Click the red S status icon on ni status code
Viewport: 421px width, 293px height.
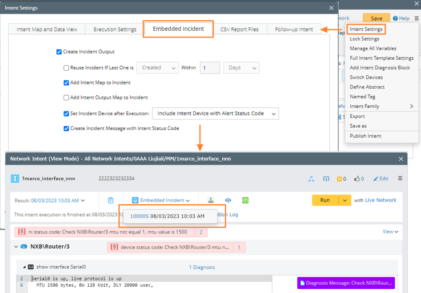point(22,232)
